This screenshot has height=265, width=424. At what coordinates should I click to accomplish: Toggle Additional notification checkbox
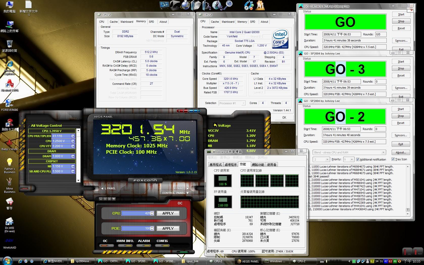(x=358, y=160)
